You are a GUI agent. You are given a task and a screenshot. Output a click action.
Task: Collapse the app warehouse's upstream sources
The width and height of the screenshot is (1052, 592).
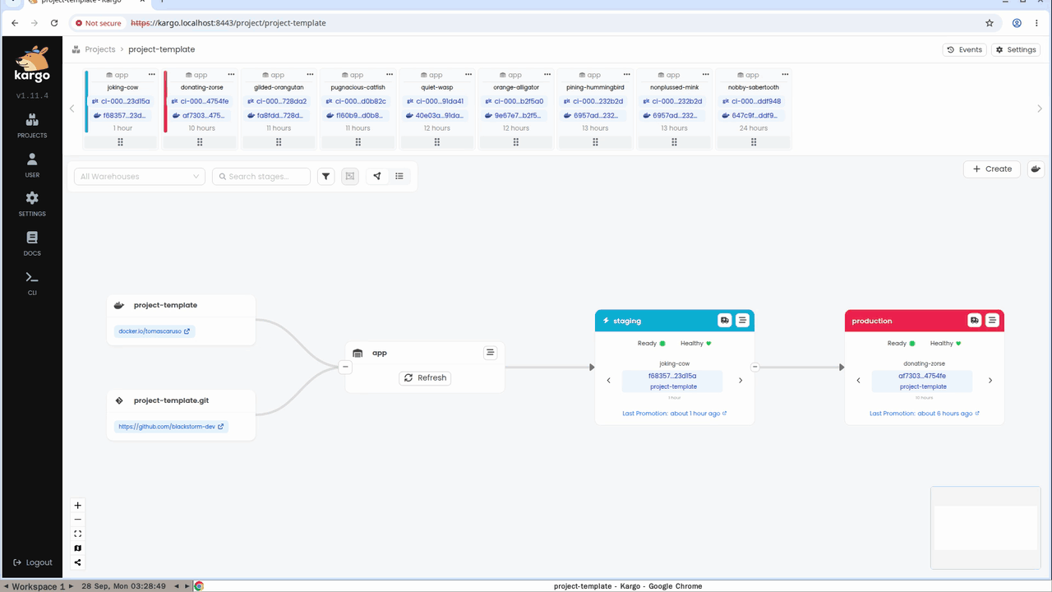click(x=345, y=367)
